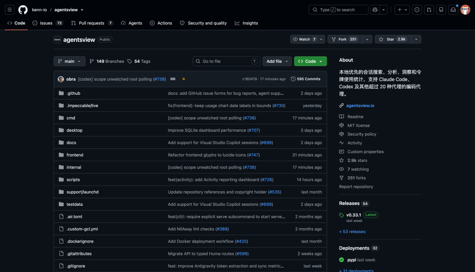Visit the agentsview.io website link
The image size is (475, 272).
coord(360,105)
